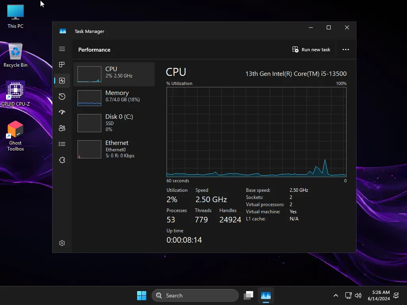This screenshot has height=305, width=407.
Task: Expand the navigation sidebar with hamburger menu
Action: (x=62, y=49)
